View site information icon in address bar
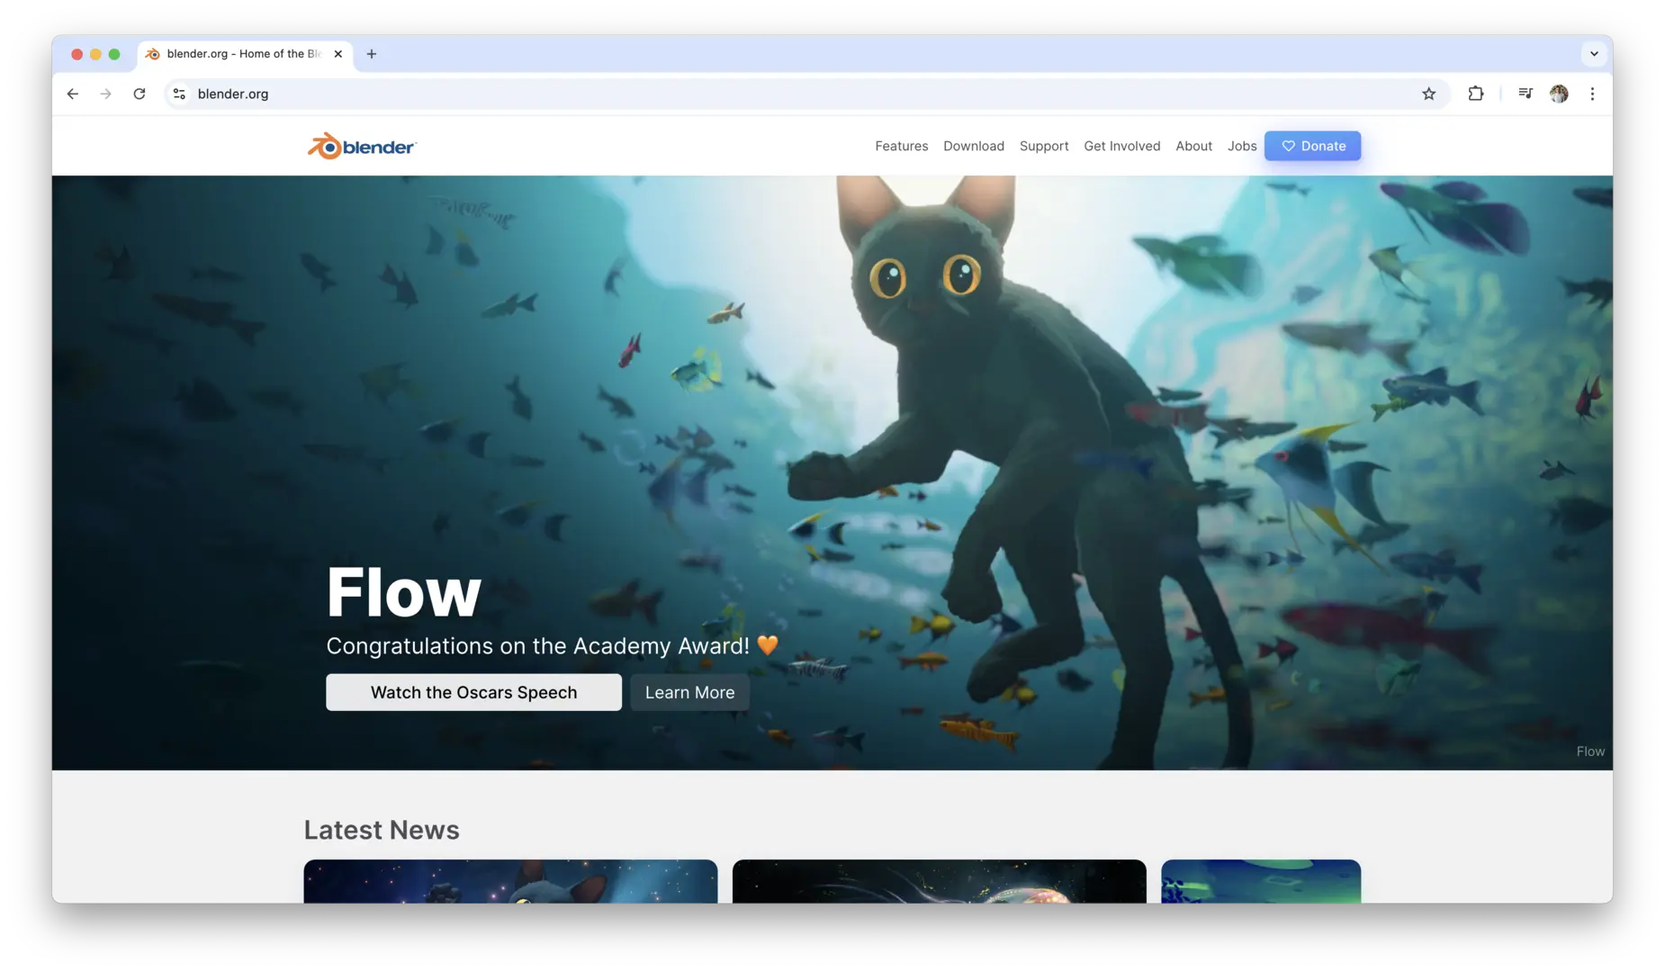Image resolution: width=1665 pixels, height=972 pixels. [179, 94]
